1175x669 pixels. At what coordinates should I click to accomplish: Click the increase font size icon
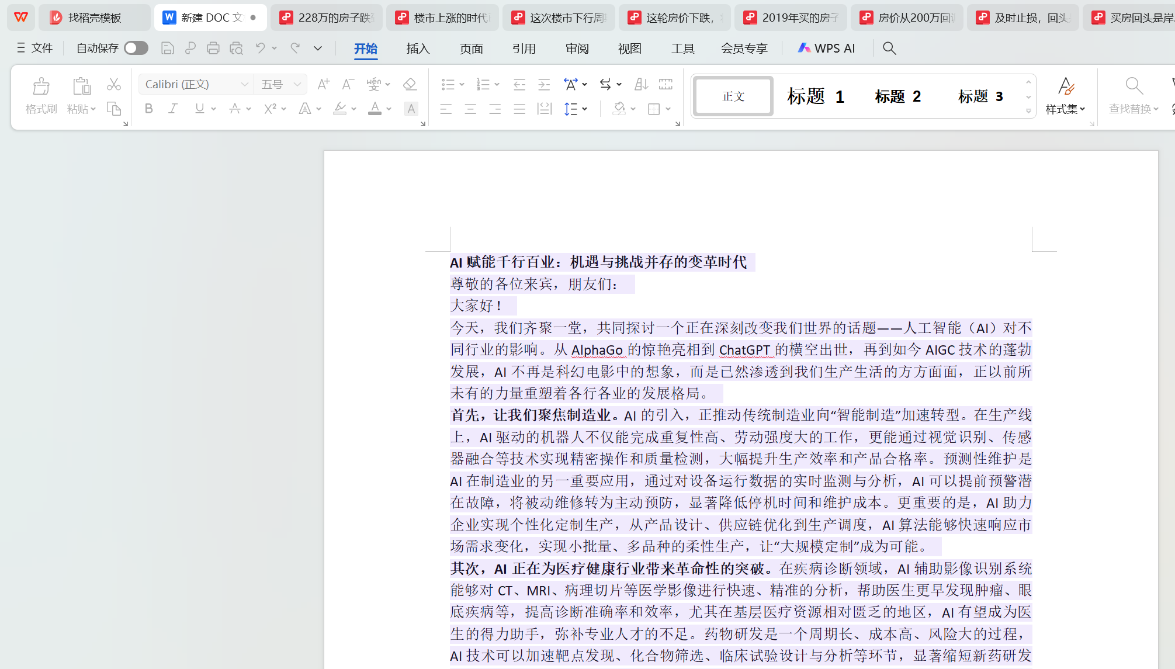coord(323,85)
